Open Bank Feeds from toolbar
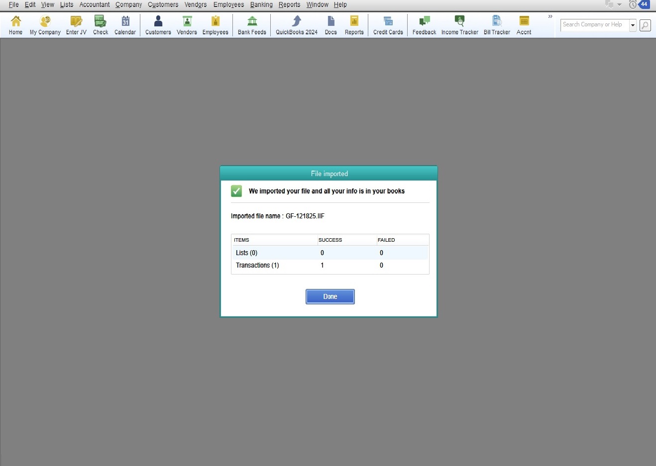656x466 pixels. 252,25
